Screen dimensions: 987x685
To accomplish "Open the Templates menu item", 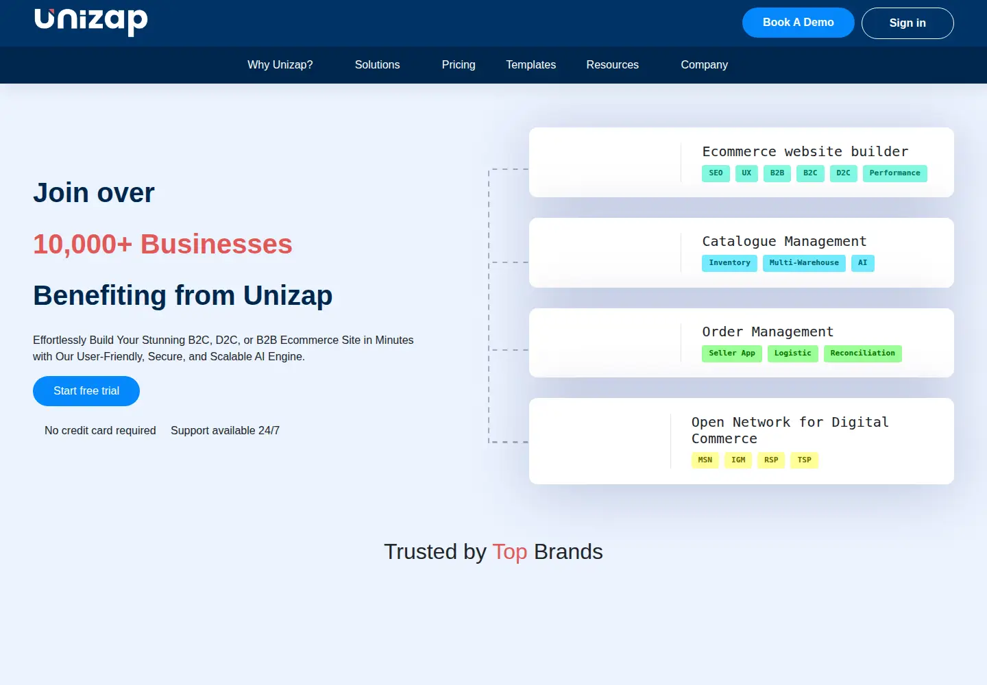I will point(531,65).
